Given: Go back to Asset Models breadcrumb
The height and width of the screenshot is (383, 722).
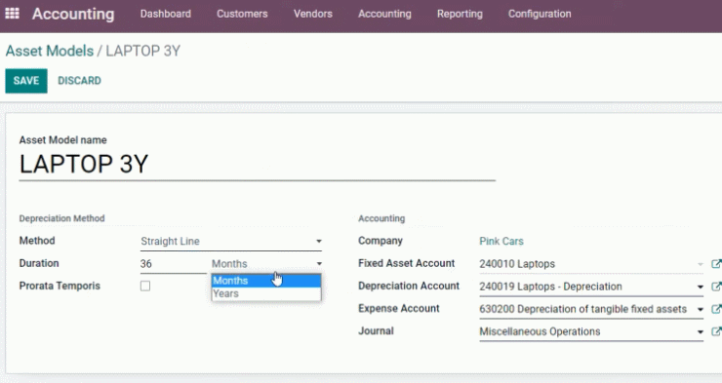Looking at the screenshot, I should click(x=49, y=51).
